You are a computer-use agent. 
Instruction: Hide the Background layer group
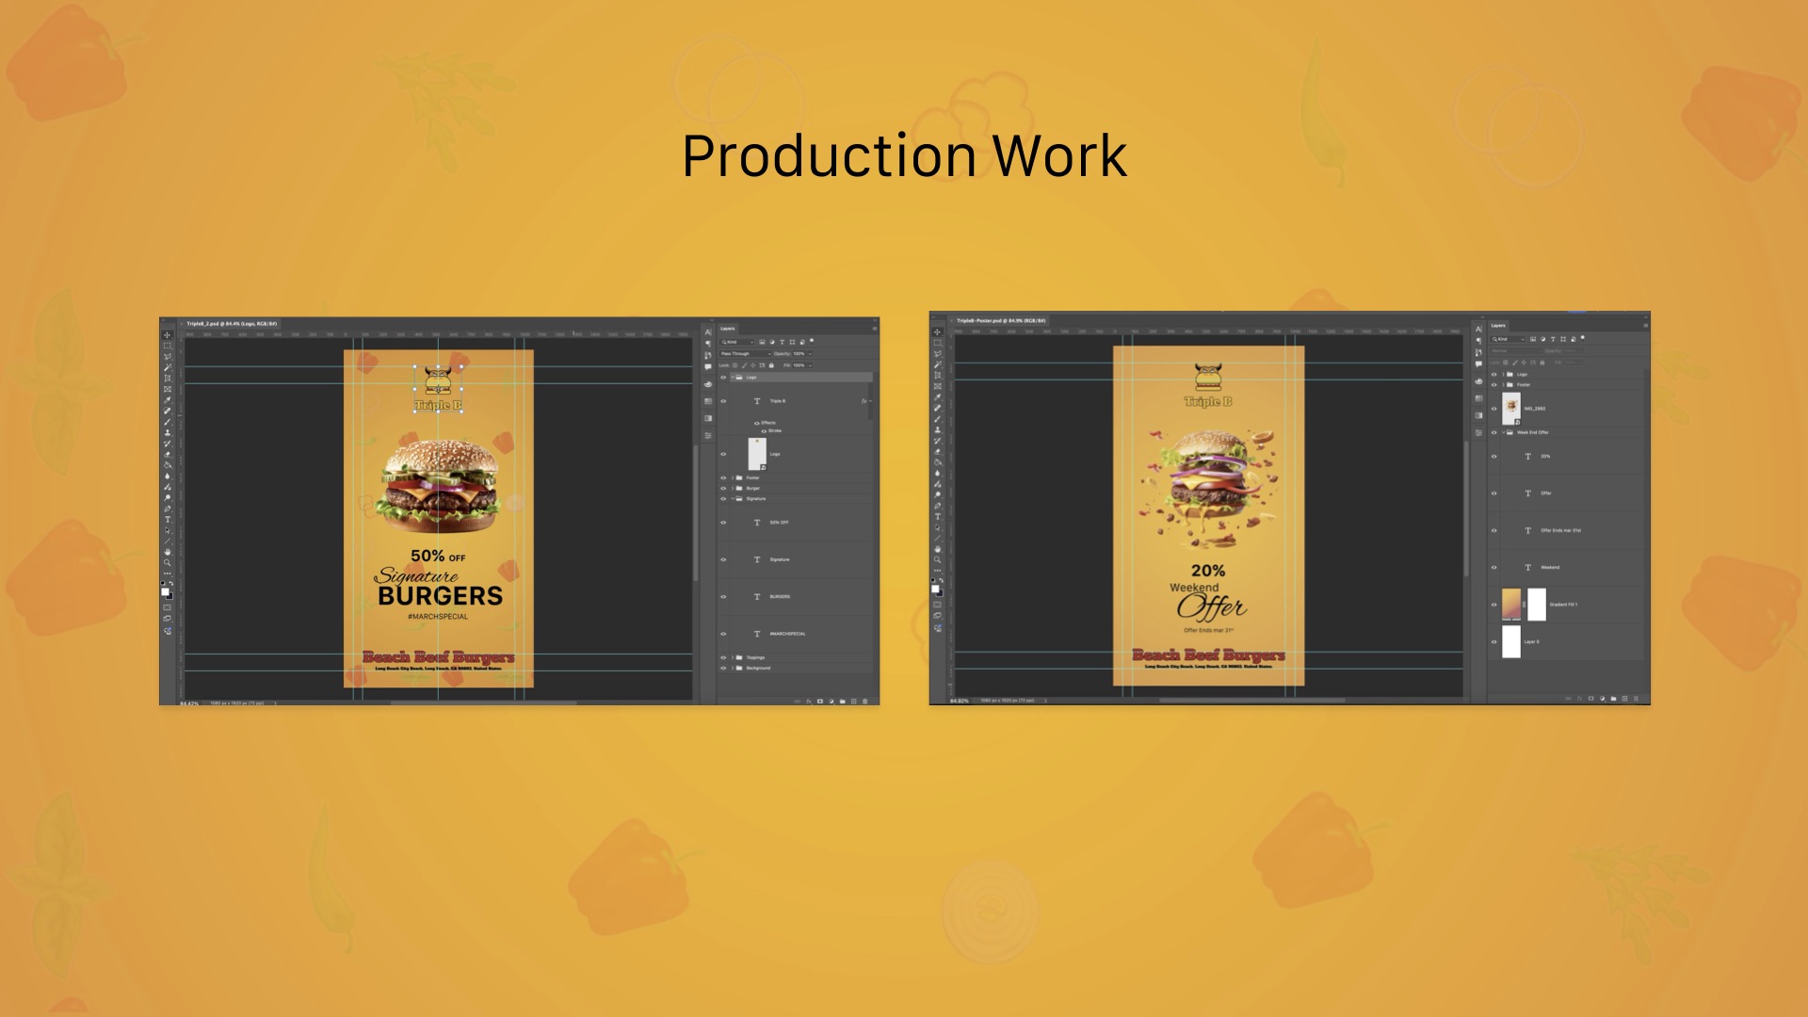tap(724, 668)
